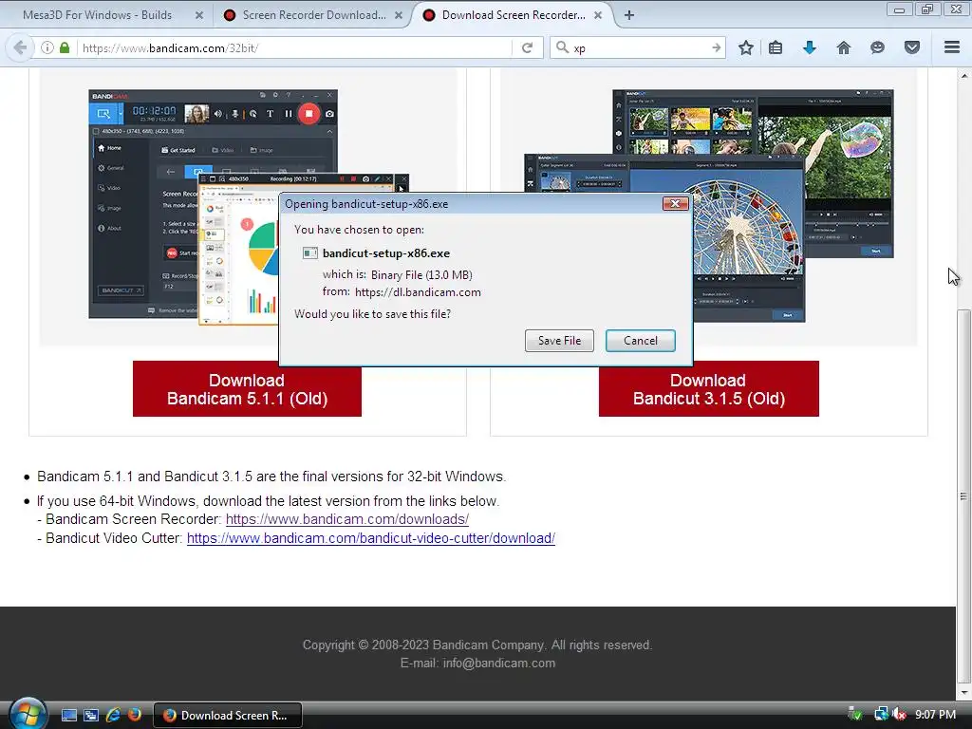Screen dimensions: 972x729
Task: Go back with the browser back arrow
Action: [20, 47]
